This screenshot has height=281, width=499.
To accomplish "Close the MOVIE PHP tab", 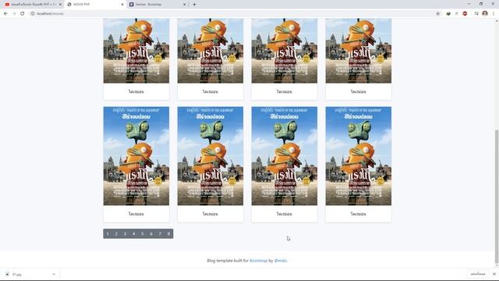I will point(122,5).
